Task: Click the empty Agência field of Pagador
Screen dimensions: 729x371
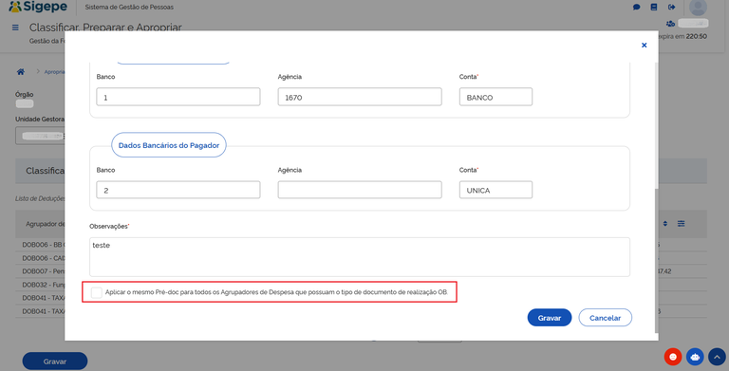Action: [360, 190]
